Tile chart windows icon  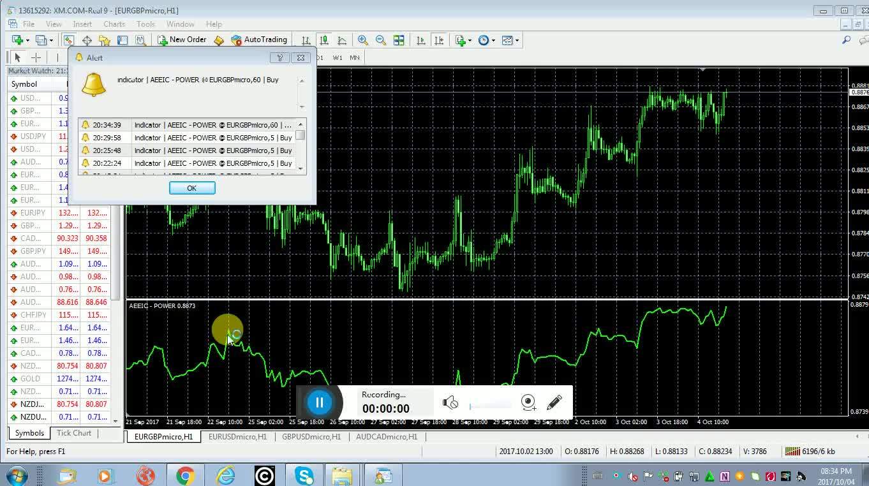[399, 40]
